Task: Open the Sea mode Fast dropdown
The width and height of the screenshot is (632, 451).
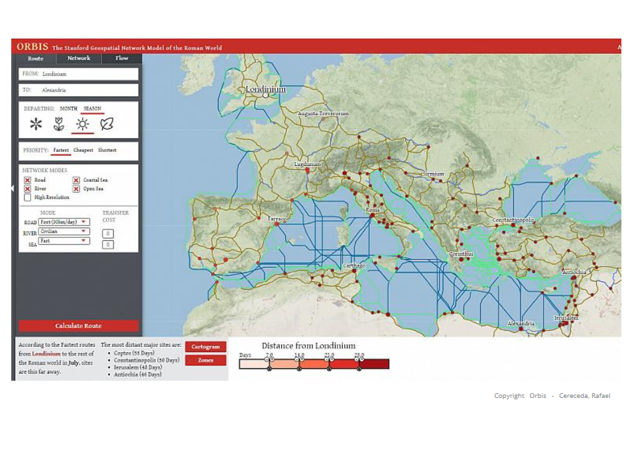Action: (64, 241)
